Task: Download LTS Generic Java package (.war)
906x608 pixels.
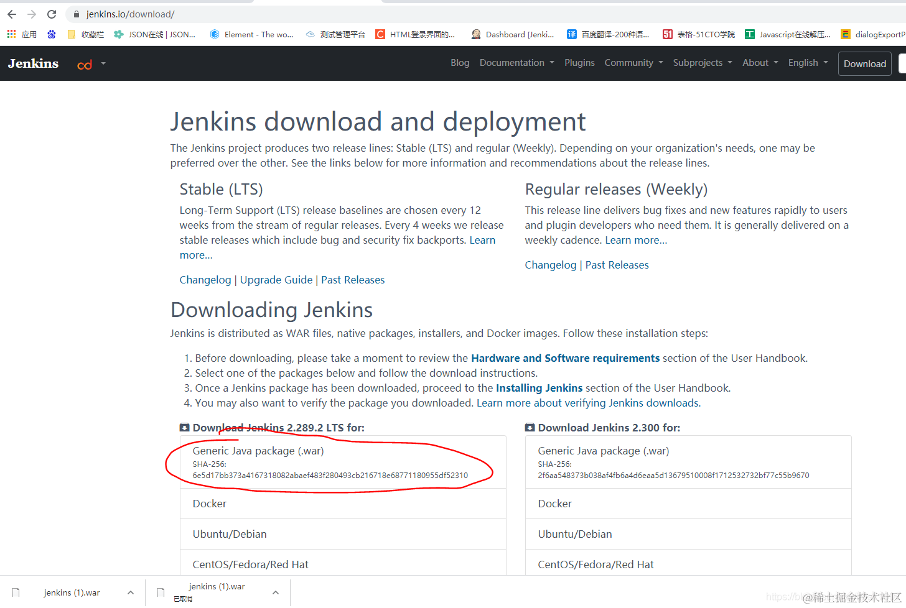Action: [343, 462]
